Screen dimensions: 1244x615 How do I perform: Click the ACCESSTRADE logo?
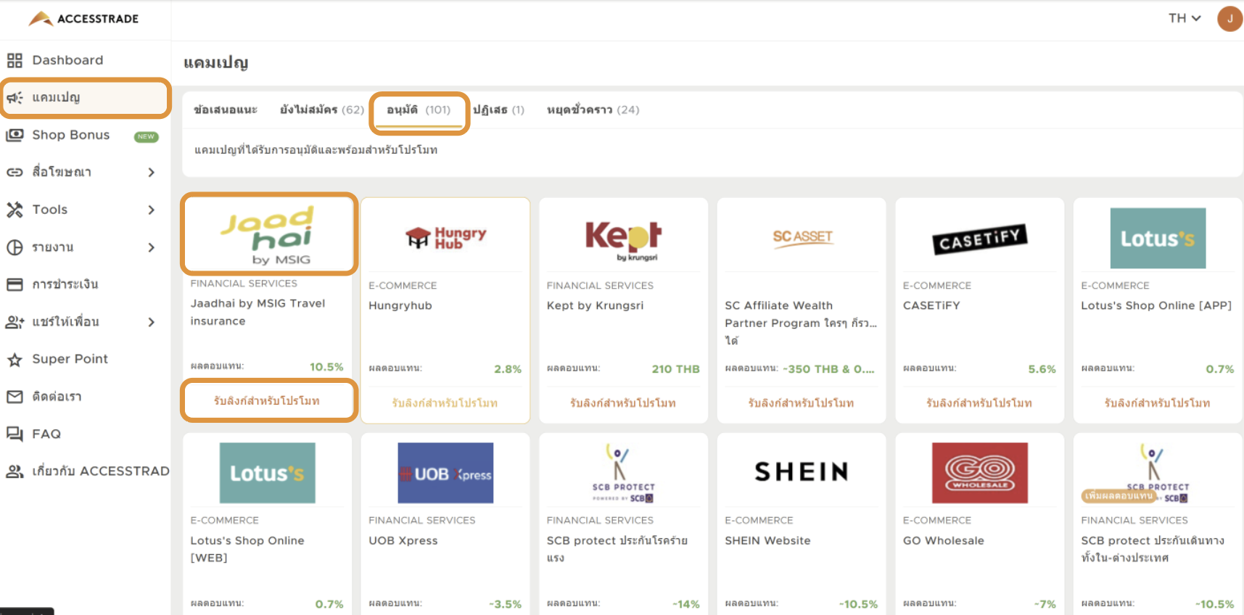click(x=83, y=18)
